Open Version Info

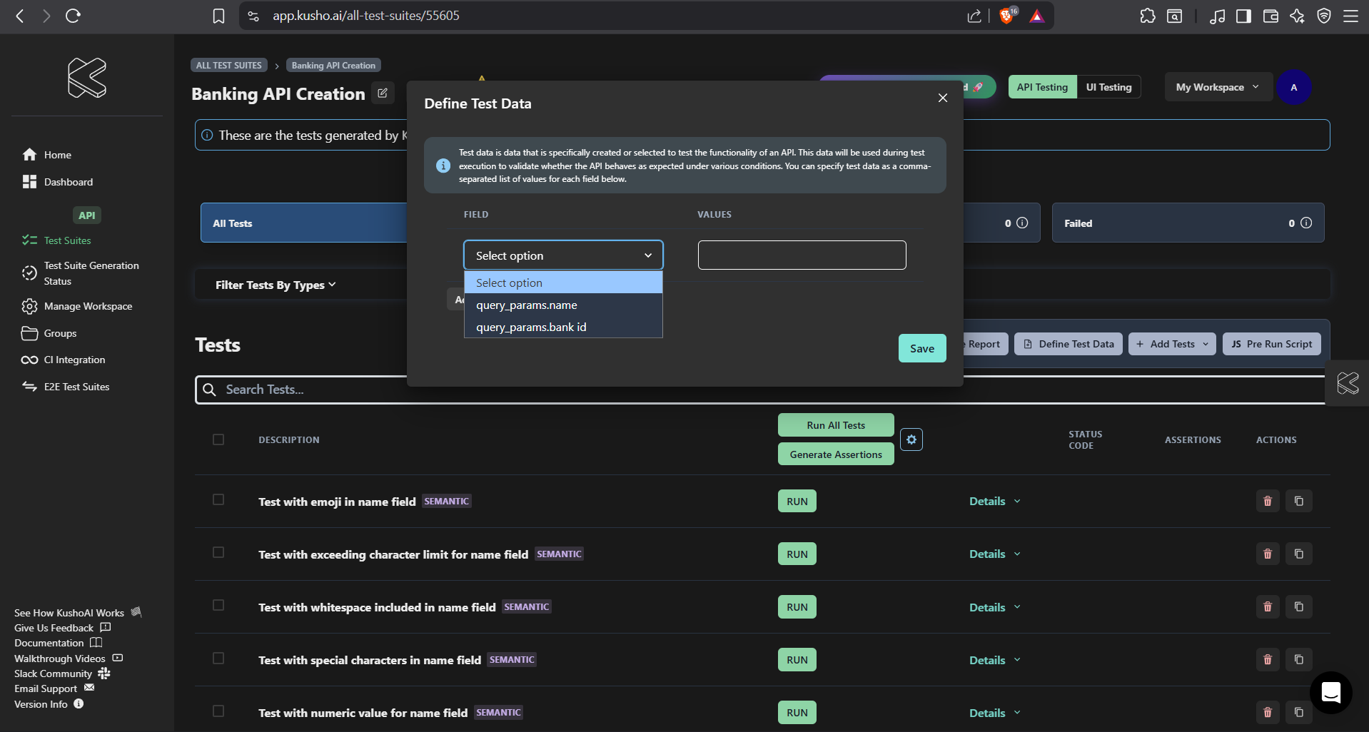(x=49, y=704)
